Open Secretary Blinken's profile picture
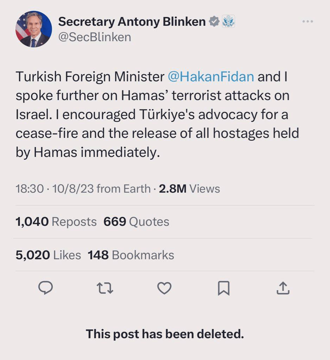The width and height of the screenshot is (330, 360). click(x=34, y=29)
